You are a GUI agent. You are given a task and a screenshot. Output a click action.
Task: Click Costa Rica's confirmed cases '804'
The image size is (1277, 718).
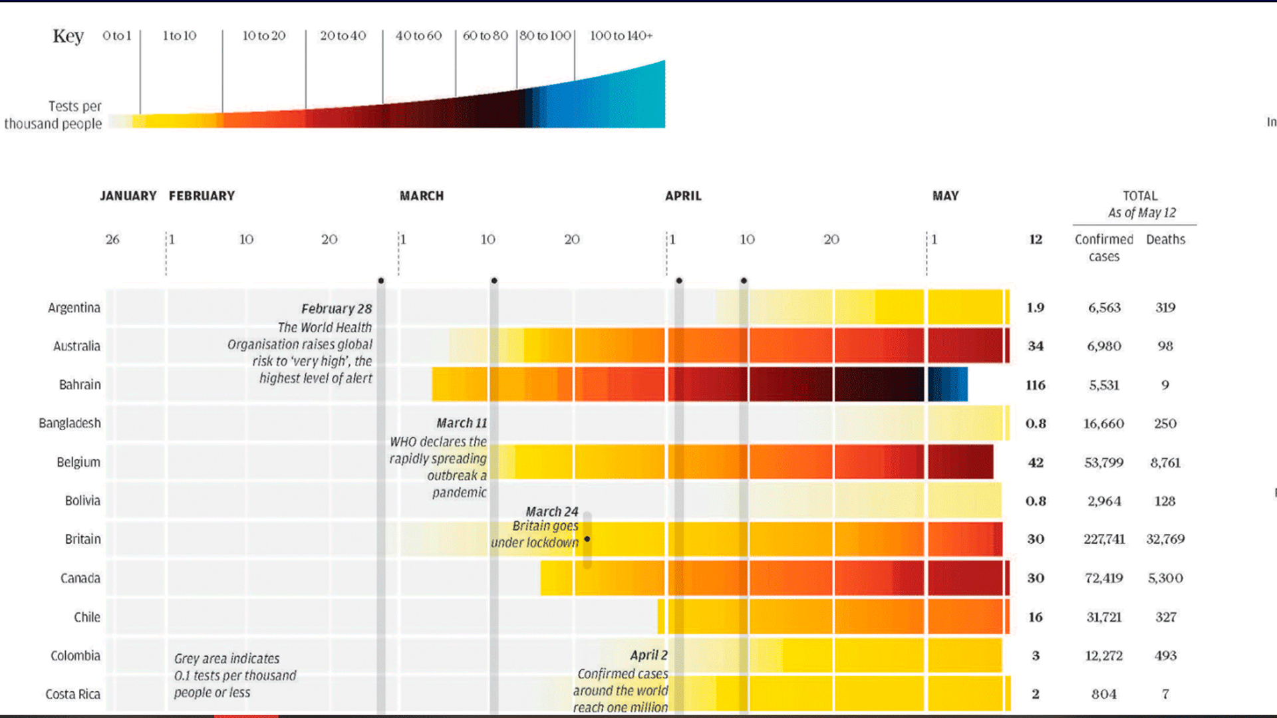click(1104, 694)
